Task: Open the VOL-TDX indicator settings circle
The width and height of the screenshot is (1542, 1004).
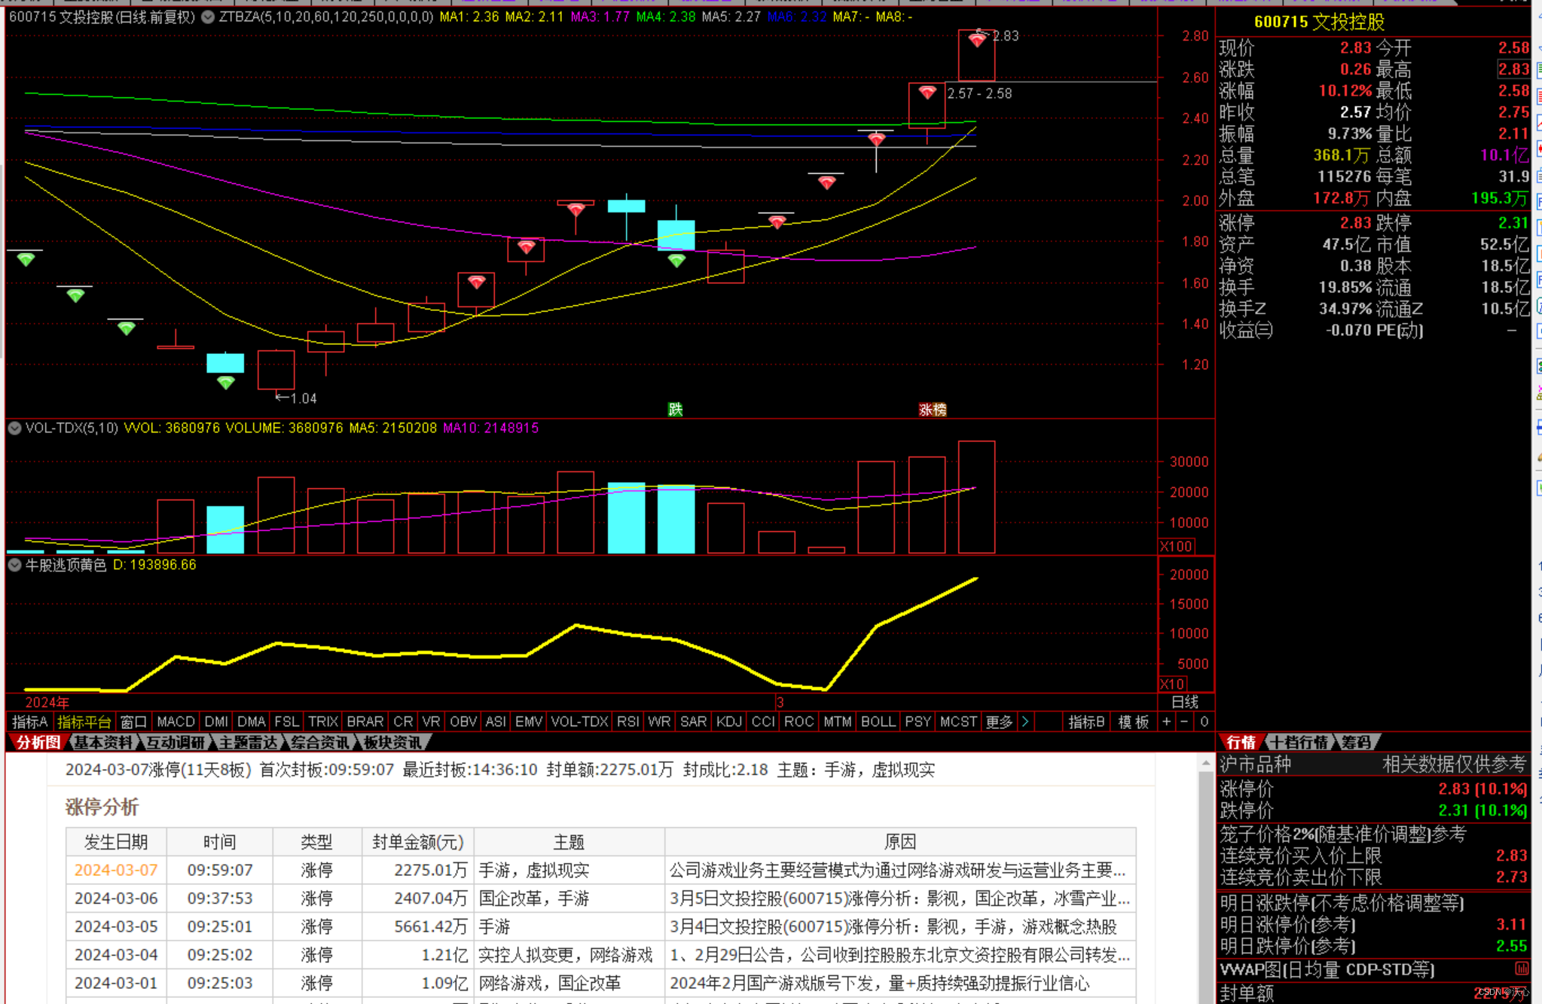Action: tap(14, 428)
